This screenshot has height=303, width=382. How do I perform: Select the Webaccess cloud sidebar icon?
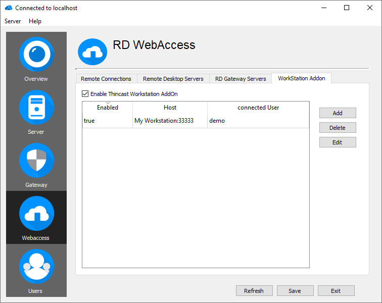(x=36, y=214)
